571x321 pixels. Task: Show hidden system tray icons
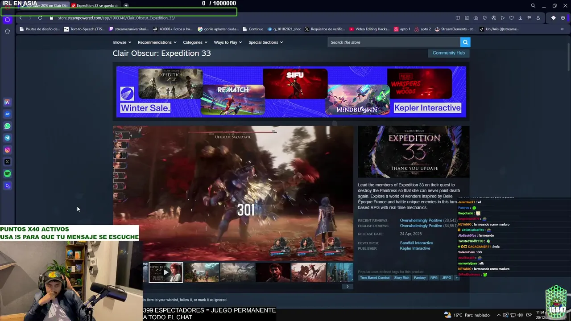click(x=499, y=315)
